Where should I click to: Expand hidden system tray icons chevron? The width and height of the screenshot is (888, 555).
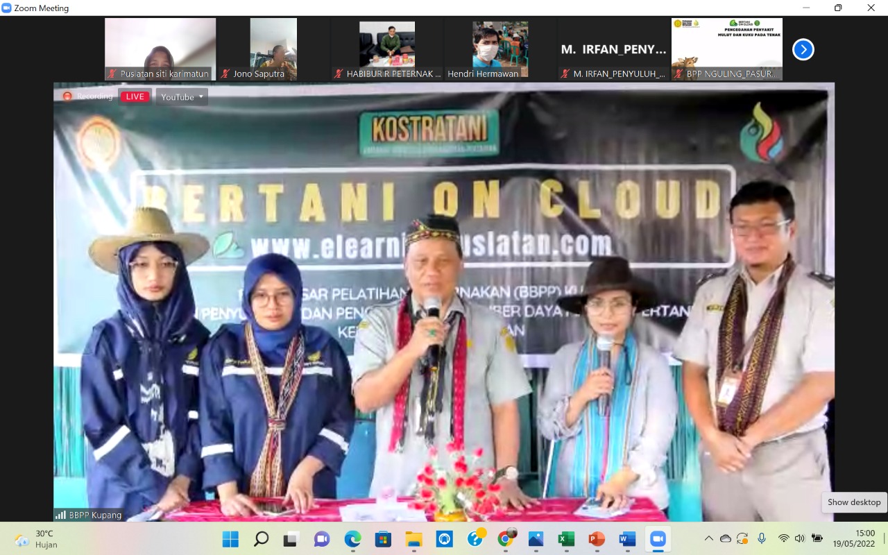[x=708, y=538]
